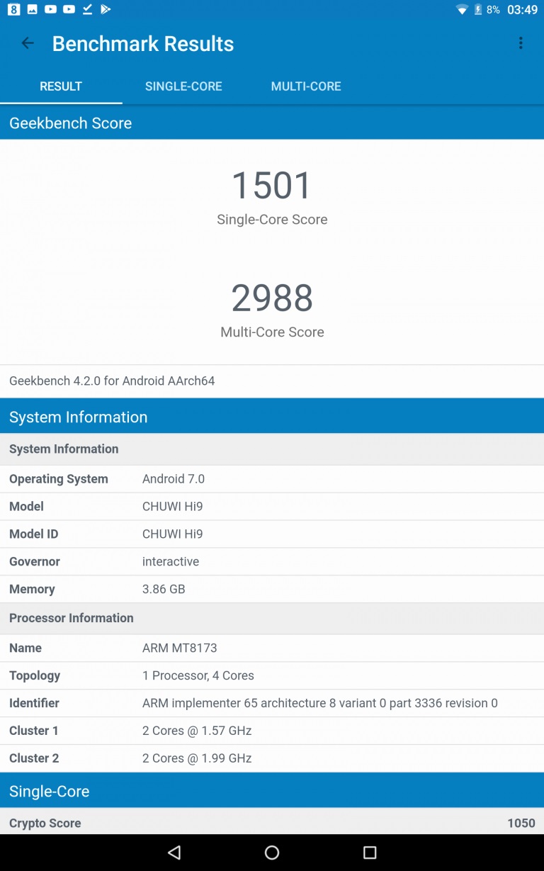Select the Crypto Score row label
This screenshot has height=871, width=544.
45,824
